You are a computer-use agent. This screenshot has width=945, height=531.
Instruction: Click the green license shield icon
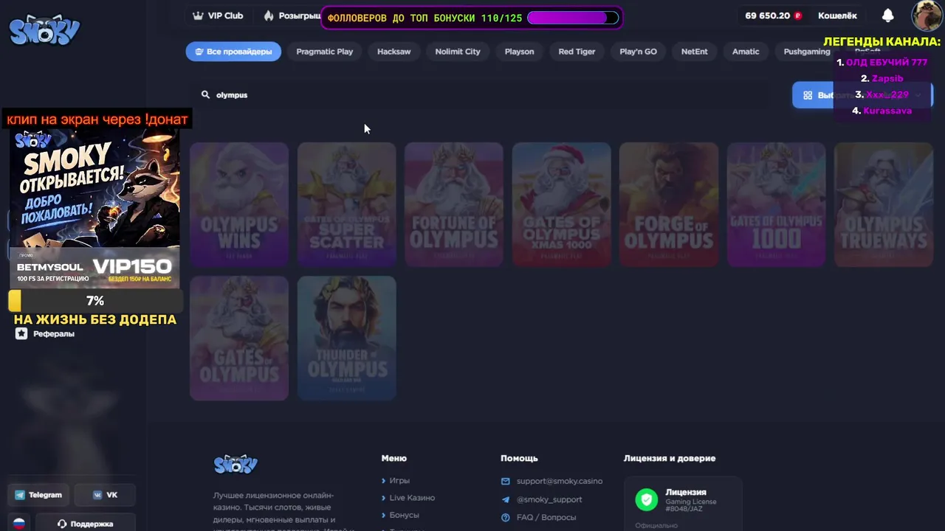tap(647, 499)
